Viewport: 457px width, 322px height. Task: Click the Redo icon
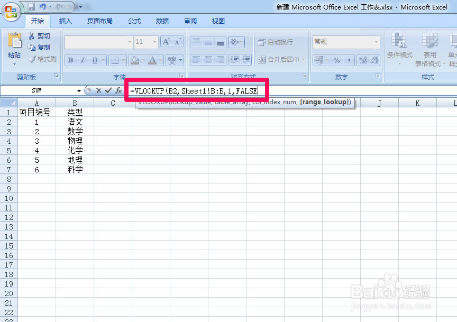pos(60,6)
